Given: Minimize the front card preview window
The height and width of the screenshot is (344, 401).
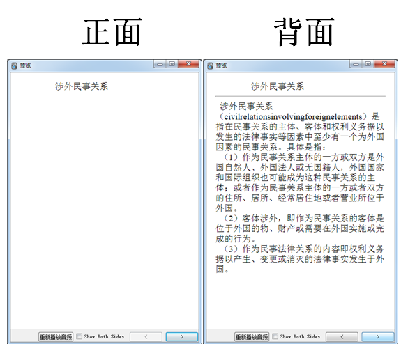Looking at the screenshot, I should pos(160,64).
